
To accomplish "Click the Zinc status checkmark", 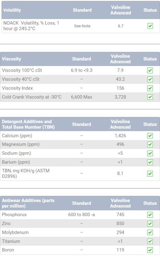I will 150,224.
